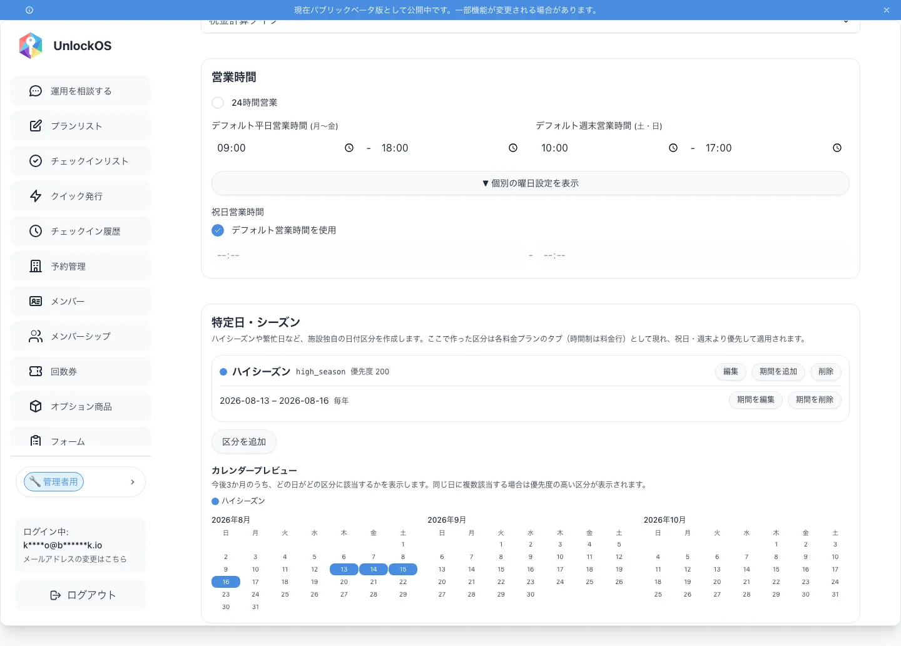901x646 pixels.
Task: Open time picker for weekday closing 18:00
Action: click(513, 148)
